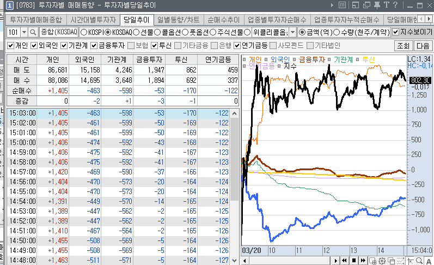
Task: Switch to the 일별동향/차트 tab
Action: (178, 20)
